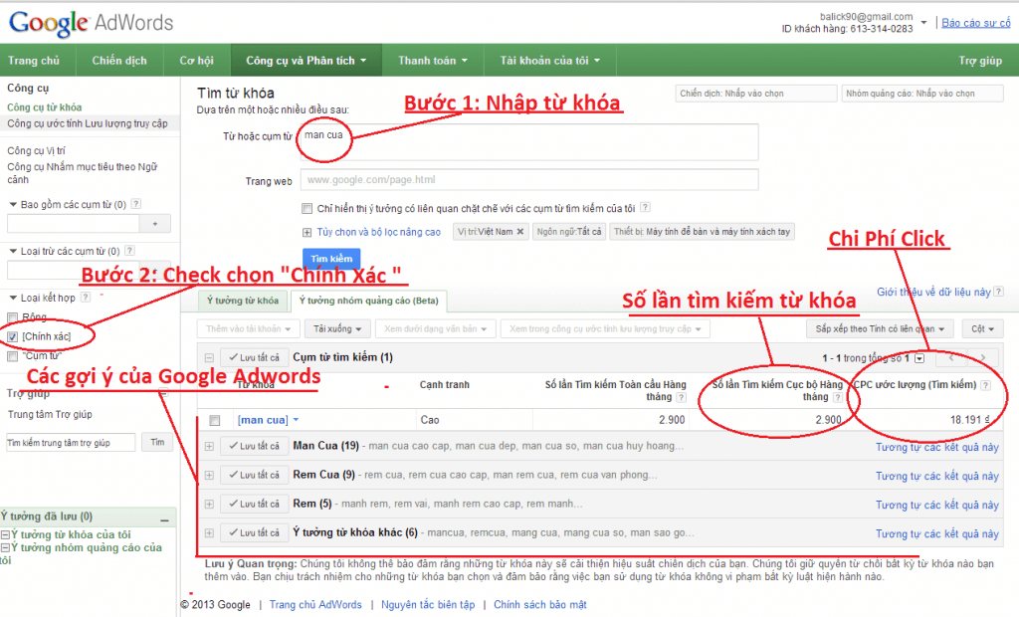Open Báo cáo sự cố link

(976, 23)
